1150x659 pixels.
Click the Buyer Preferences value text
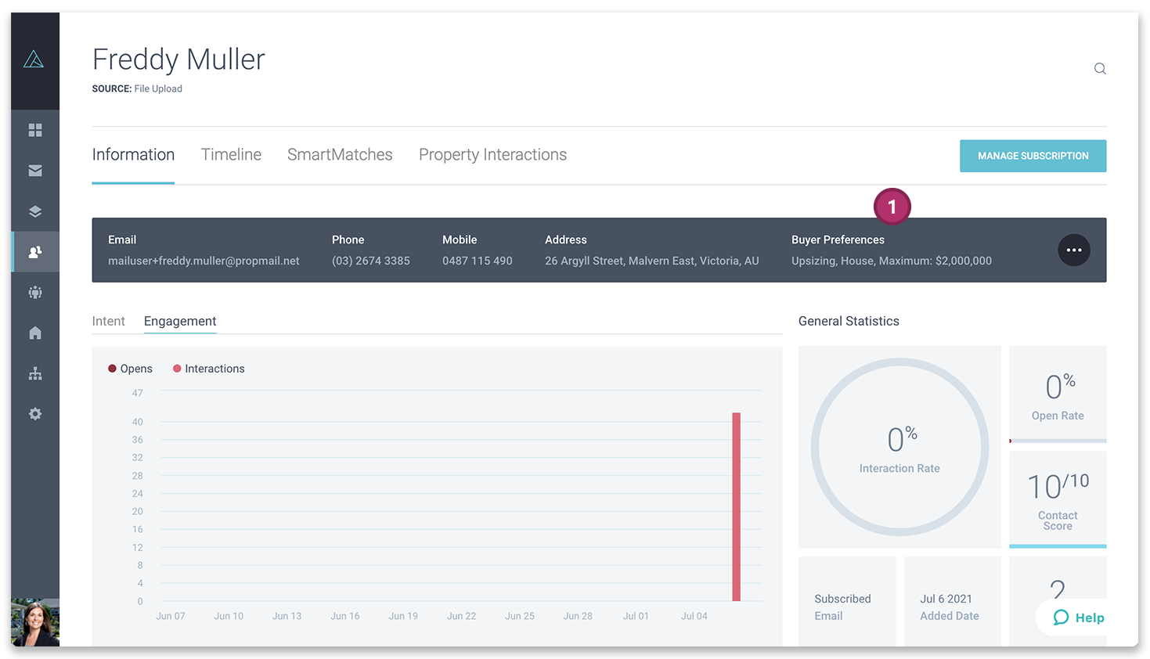pyautogui.click(x=892, y=261)
